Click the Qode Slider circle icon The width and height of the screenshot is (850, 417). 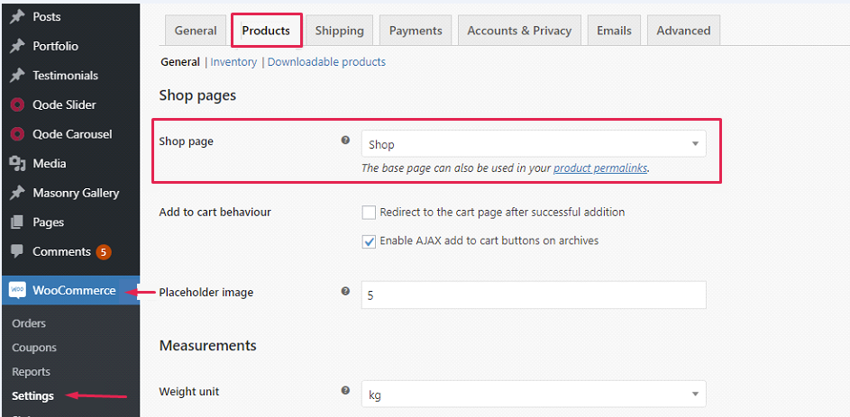pos(17,104)
